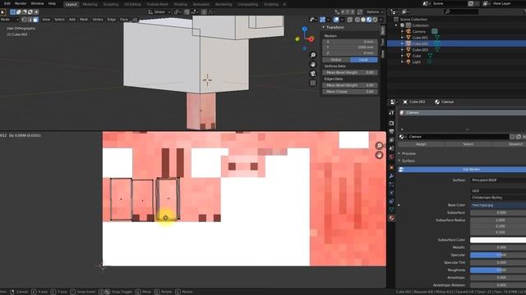Open the World properties tab icon

click(x=391, y=157)
